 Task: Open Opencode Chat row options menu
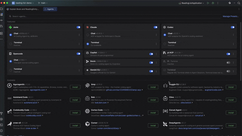pyautogui.click(x=79, y=61)
